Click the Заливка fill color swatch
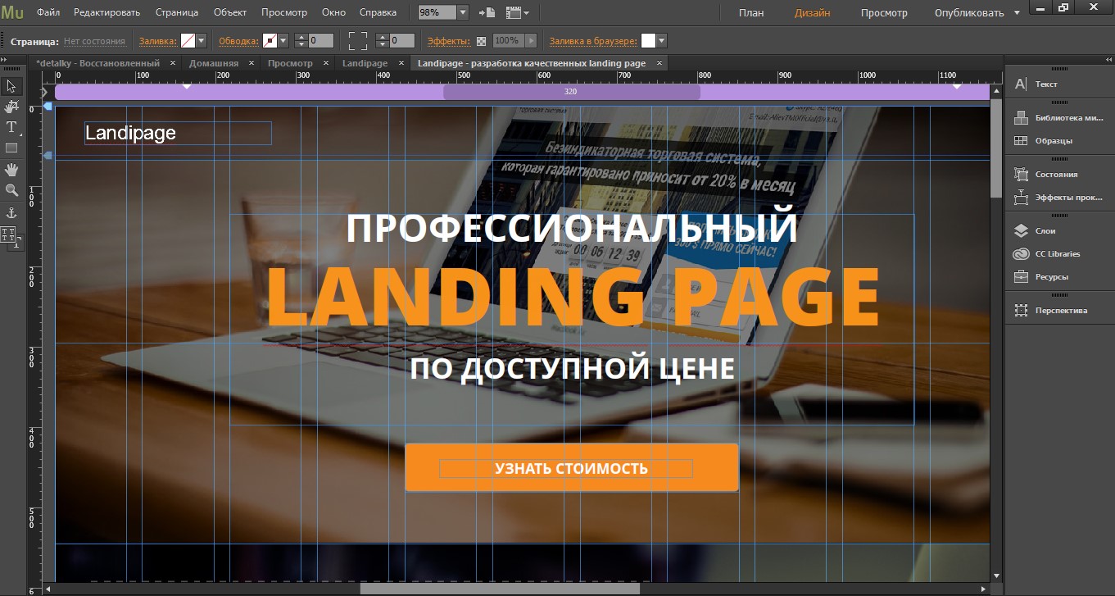The width and height of the screenshot is (1115, 596). click(x=188, y=40)
